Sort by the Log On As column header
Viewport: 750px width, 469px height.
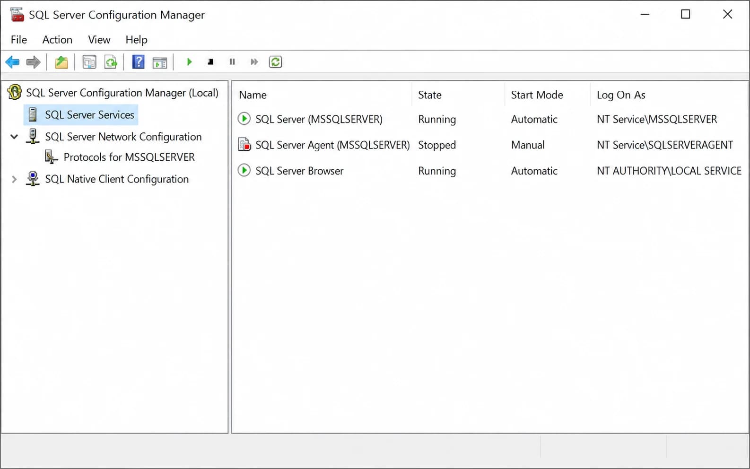point(669,95)
